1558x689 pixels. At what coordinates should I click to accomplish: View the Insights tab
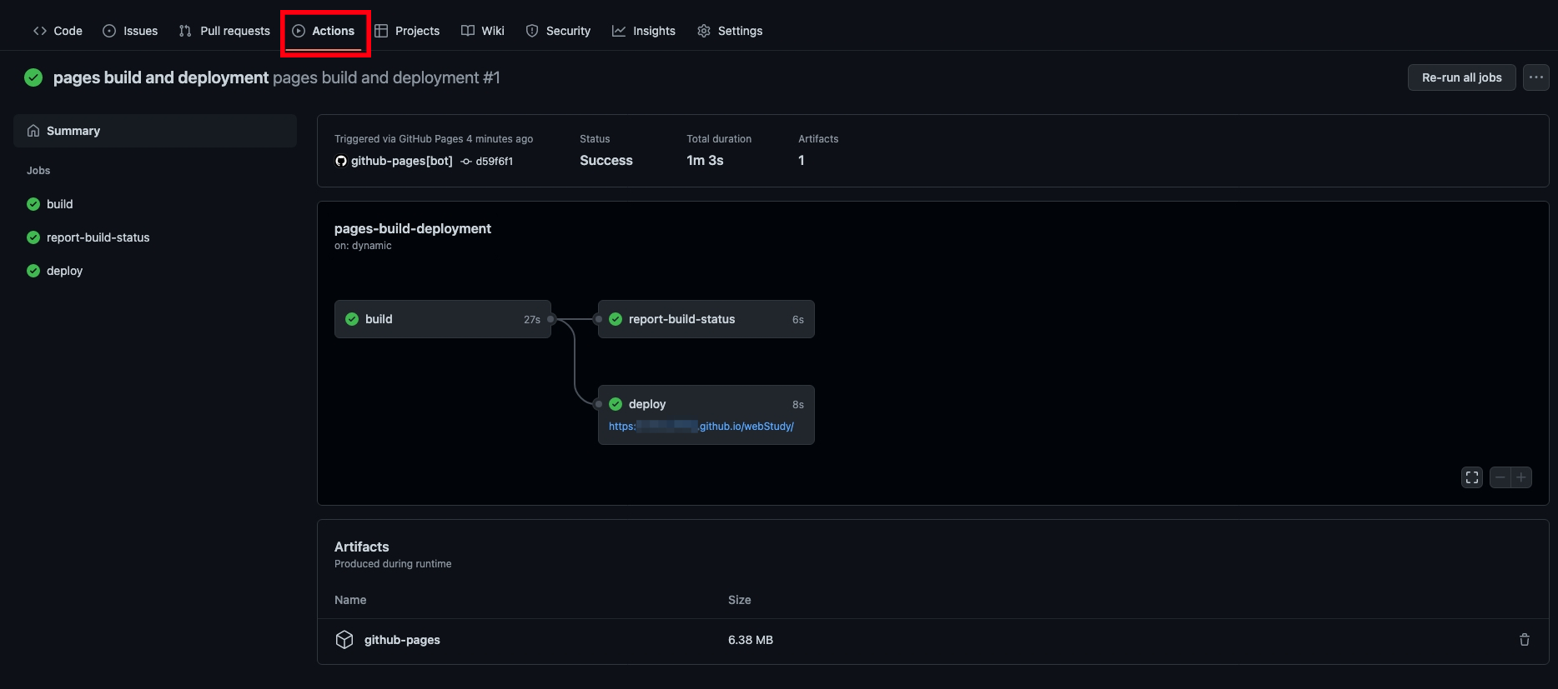coord(644,31)
